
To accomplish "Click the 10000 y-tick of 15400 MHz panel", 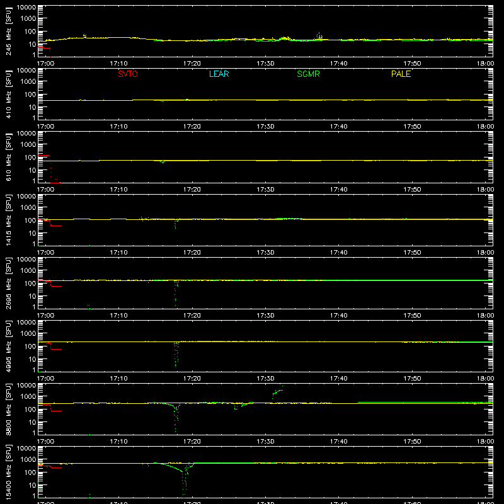I will tap(26, 449).
